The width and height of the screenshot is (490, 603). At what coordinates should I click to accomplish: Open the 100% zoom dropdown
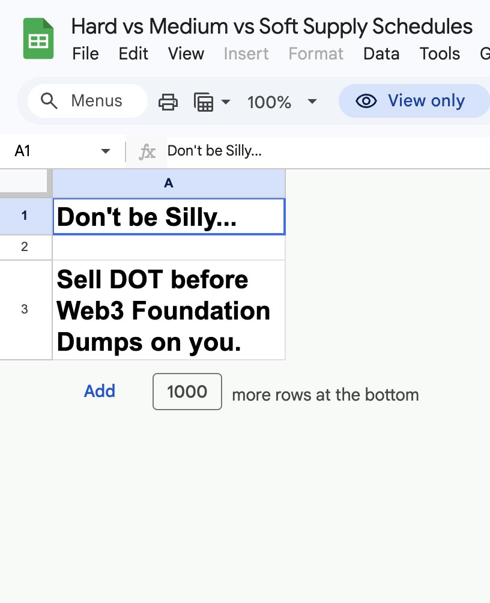pyautogui.click(x=282, y=102)
